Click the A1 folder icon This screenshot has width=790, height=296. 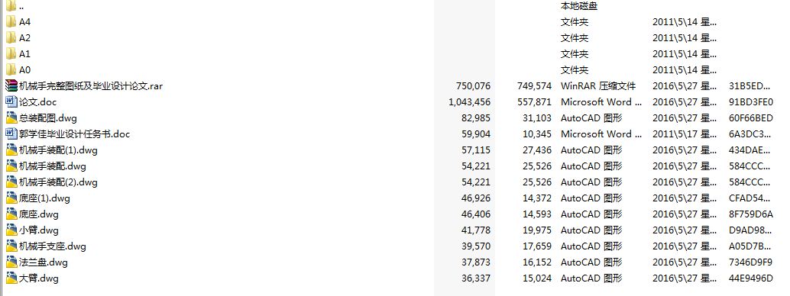(11, 54)
